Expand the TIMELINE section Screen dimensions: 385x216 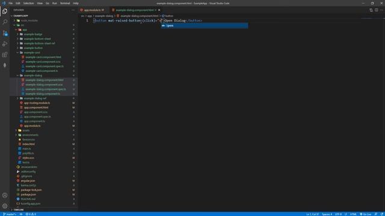[x=19, y=210]
